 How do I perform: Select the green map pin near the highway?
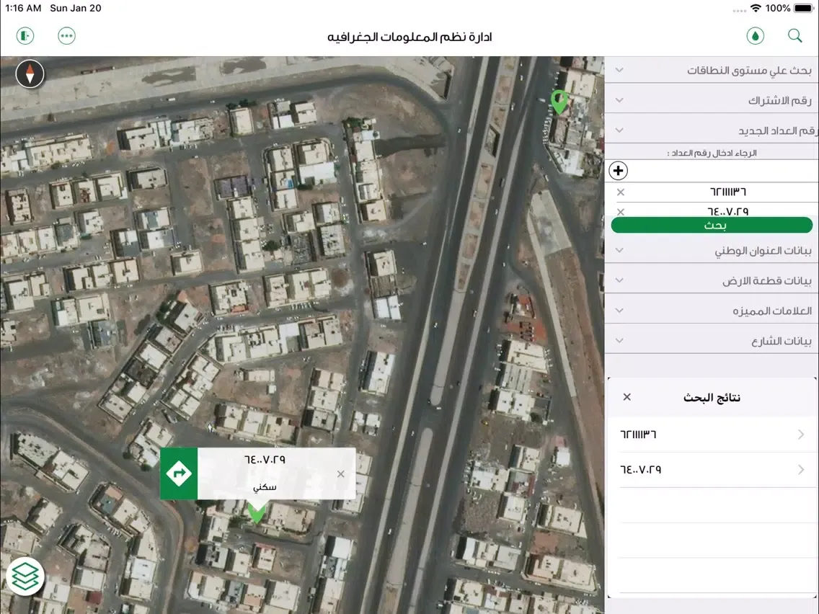(559, 102)
